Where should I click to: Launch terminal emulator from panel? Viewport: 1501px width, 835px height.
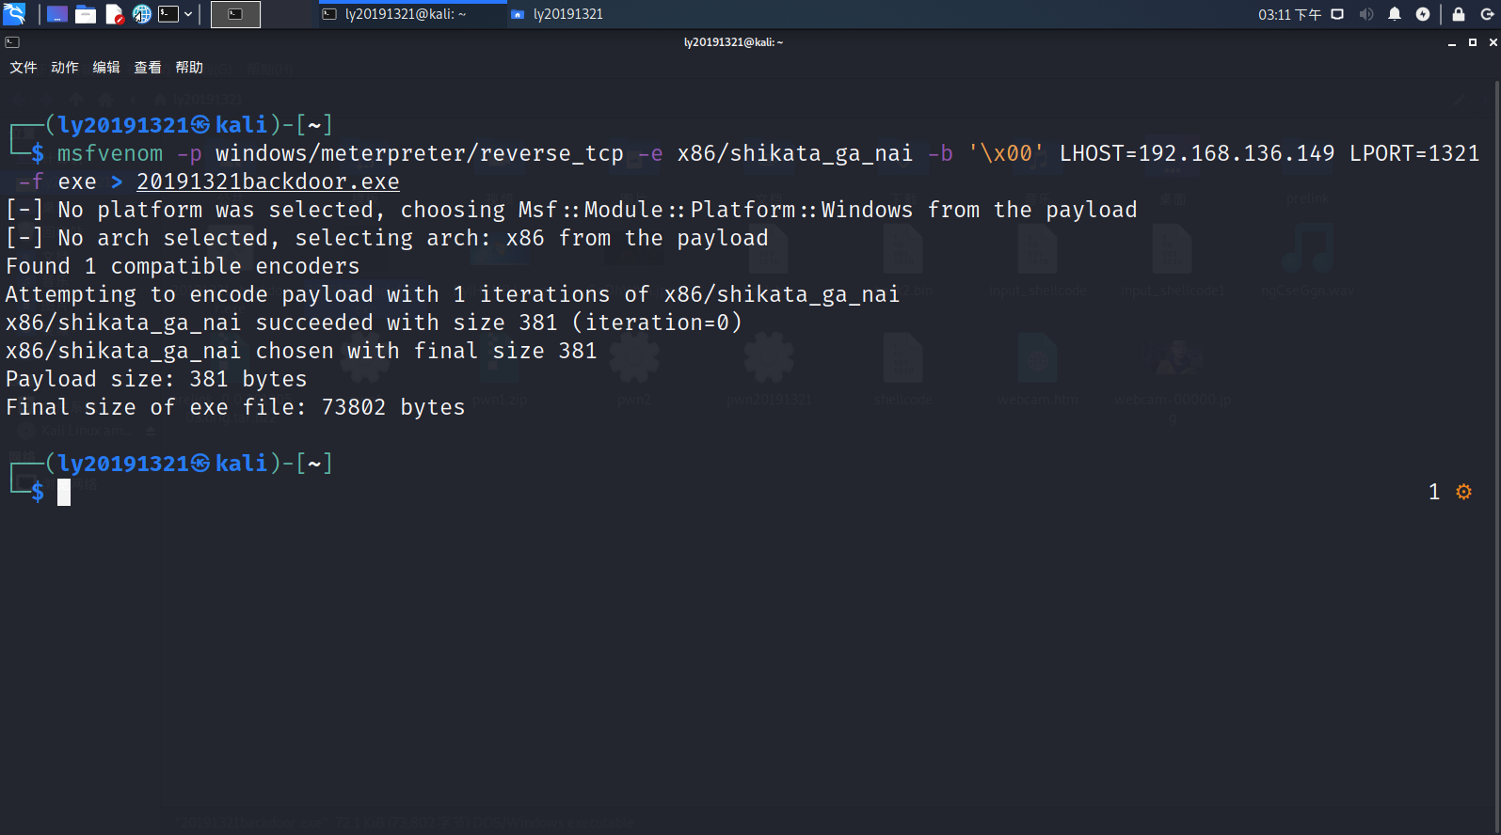coord(168,14)
